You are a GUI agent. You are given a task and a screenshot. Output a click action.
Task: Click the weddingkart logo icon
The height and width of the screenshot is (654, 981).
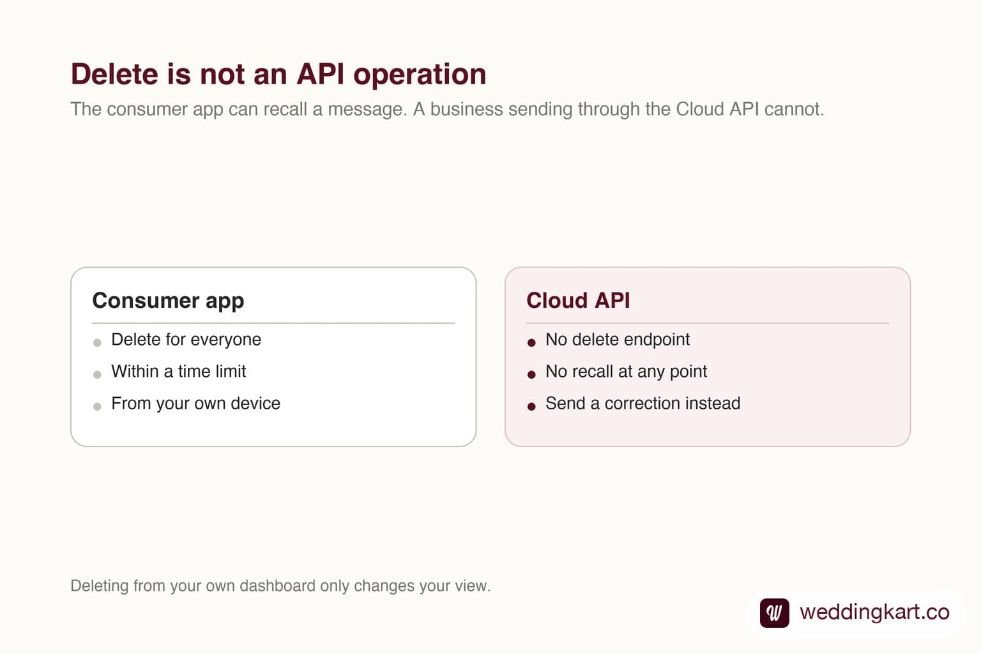[x=774, y=612]
